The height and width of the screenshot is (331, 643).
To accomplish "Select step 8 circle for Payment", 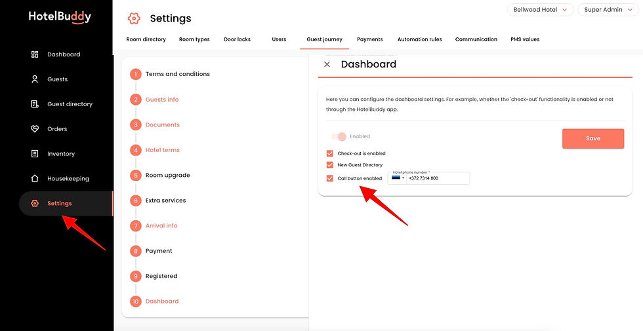I will (136, 250).
